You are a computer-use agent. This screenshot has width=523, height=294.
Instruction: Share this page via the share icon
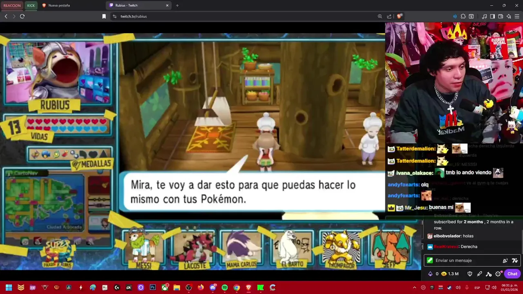click(x=389, y=16)
